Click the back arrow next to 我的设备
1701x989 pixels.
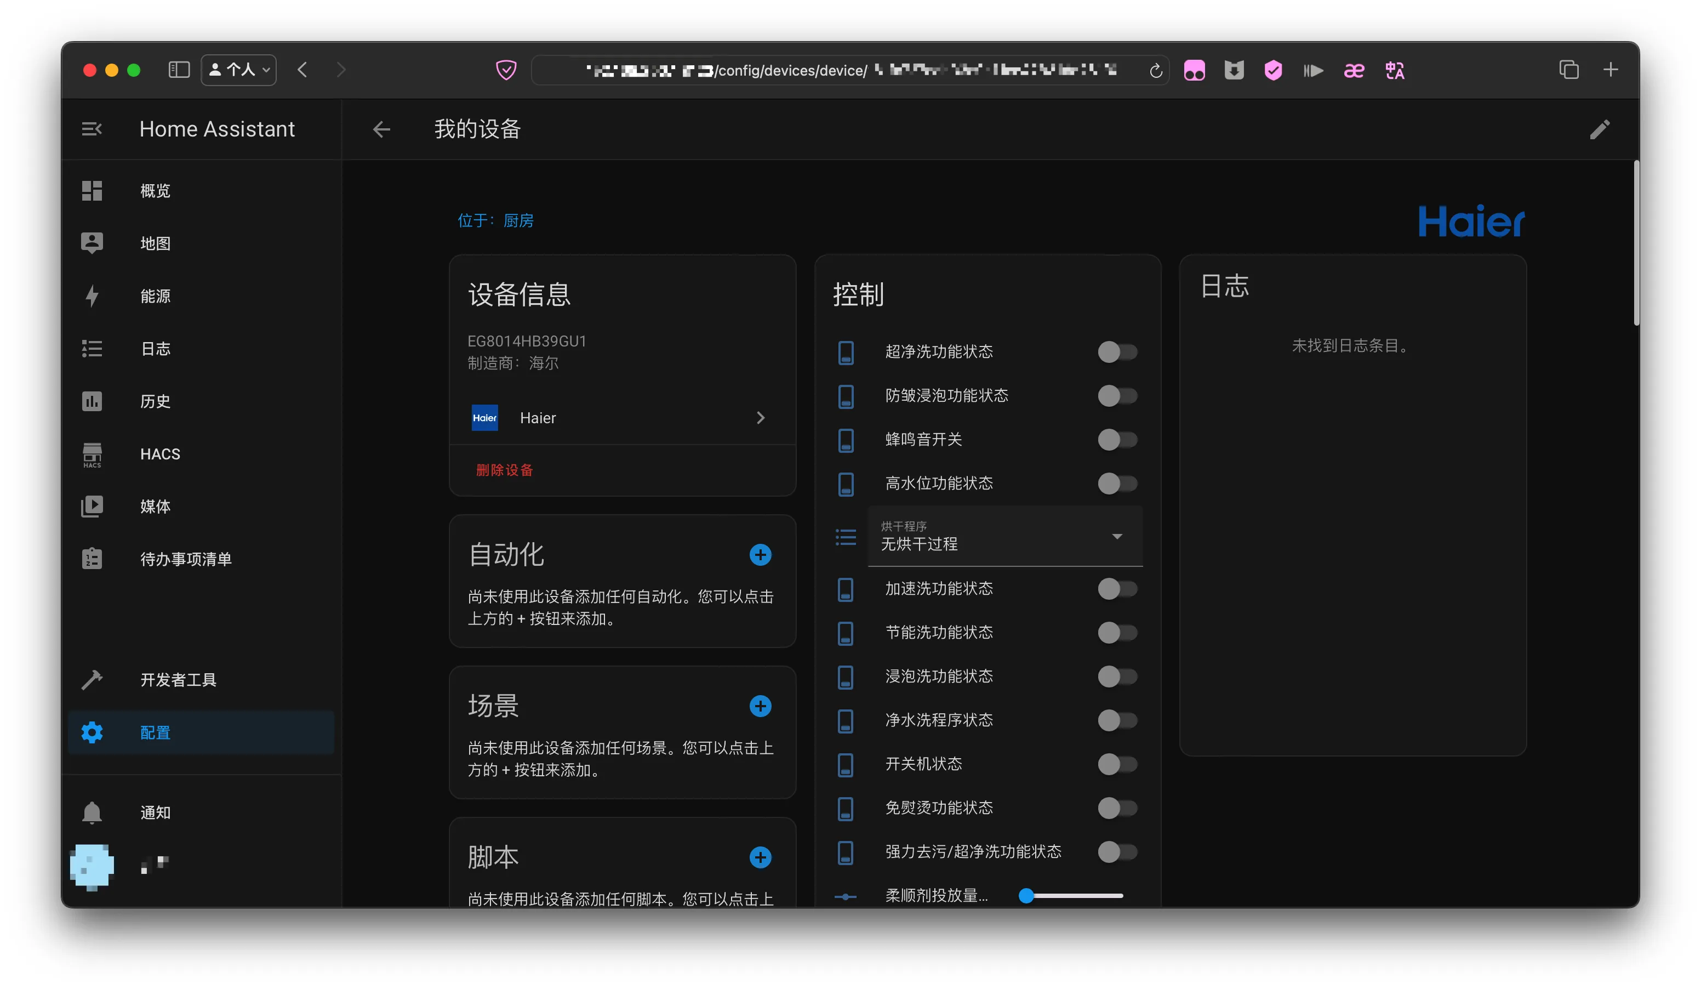click(381, 129)
